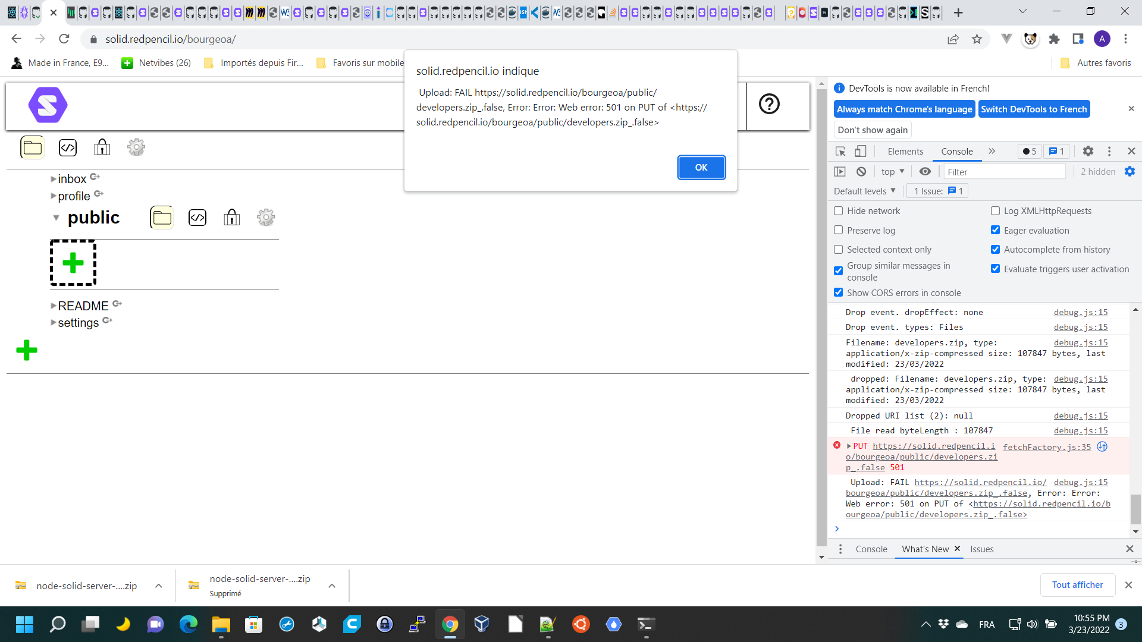Switch to the Elements tab in DevTools

pyautogui.click(x=905, y=151)
